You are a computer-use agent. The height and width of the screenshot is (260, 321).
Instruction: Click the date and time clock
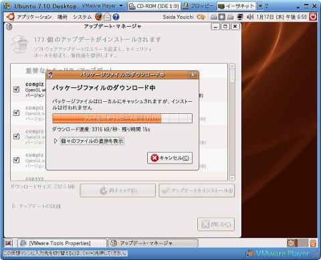click(282, 17)
